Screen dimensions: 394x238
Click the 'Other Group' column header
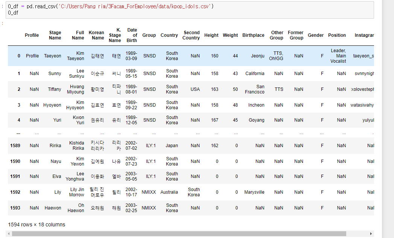click(277, 35)
